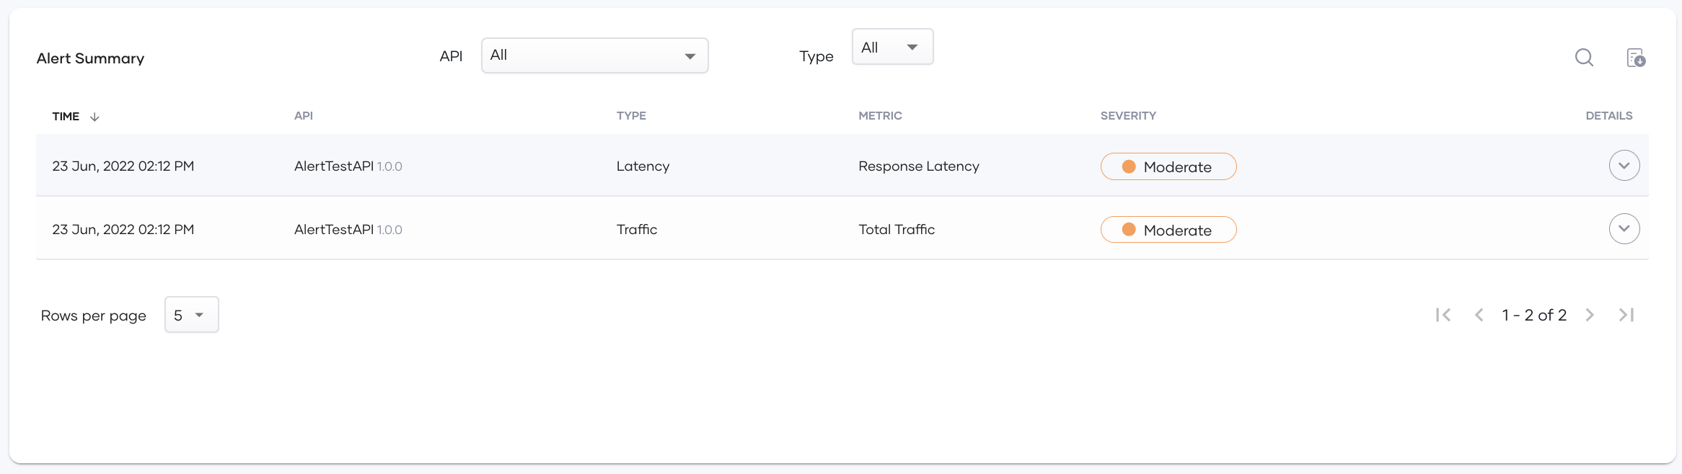1682x474 pixels.
Task: Toggle the TIME column sort arrow
Action: (94, 117)
